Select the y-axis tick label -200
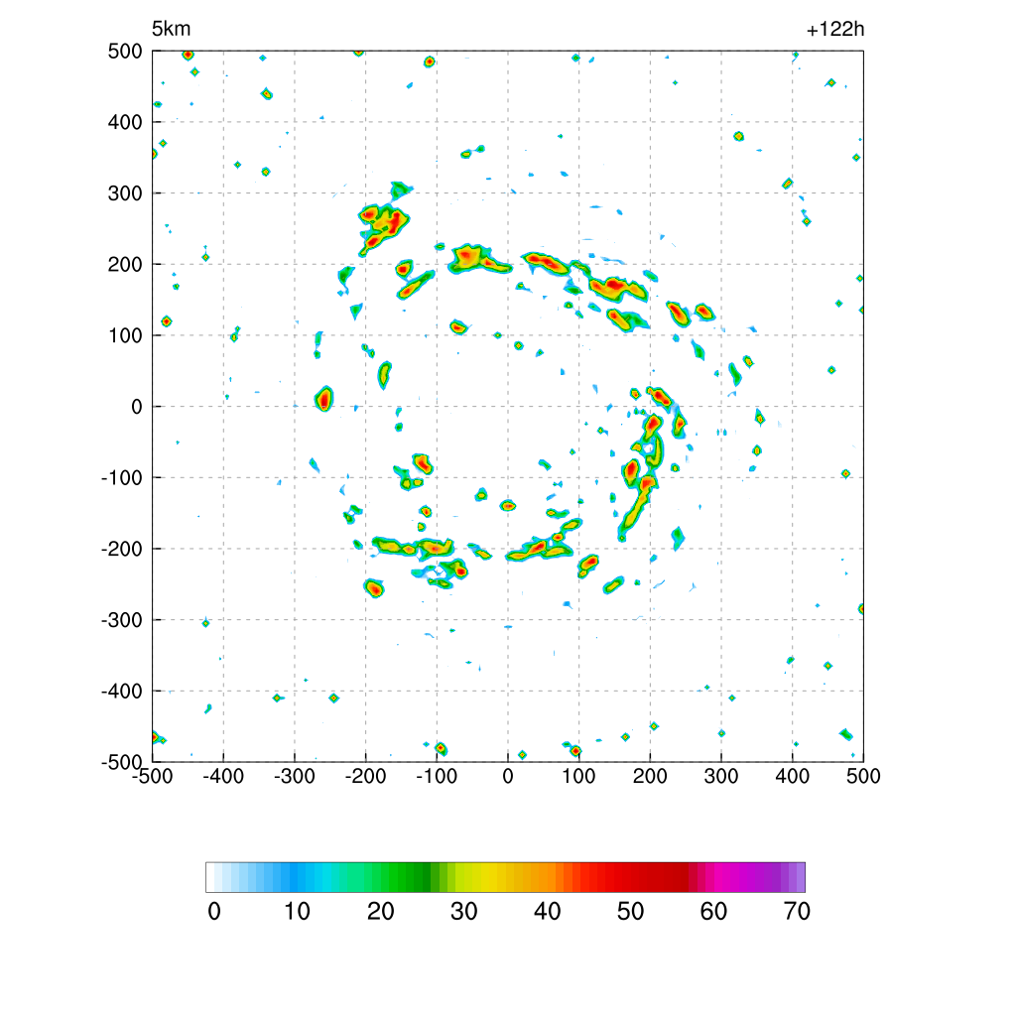Screen dimensions: 1016x1016 [121, 549]
